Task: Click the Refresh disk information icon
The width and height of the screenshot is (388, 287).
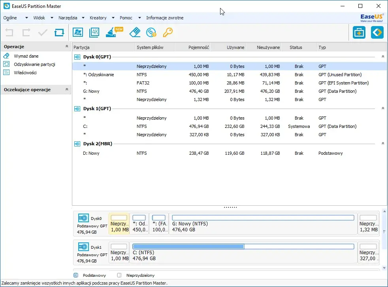Action: click(x=59, y=32)
